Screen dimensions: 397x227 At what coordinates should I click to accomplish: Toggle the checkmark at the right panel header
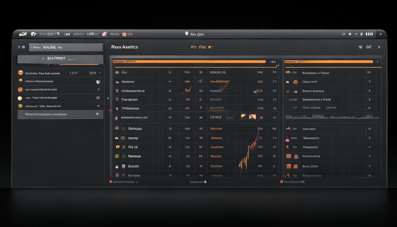click(x=377, y=62)
